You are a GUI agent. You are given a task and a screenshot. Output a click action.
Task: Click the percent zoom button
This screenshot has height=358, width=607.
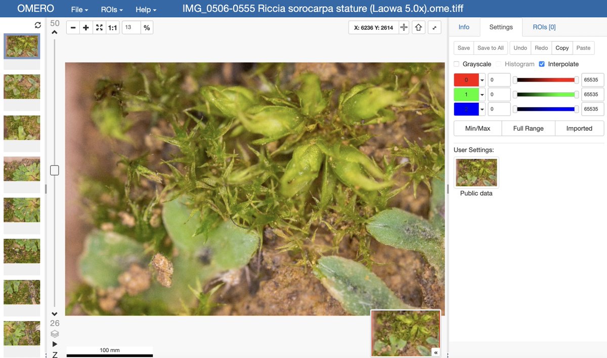[x=147, y=28]
